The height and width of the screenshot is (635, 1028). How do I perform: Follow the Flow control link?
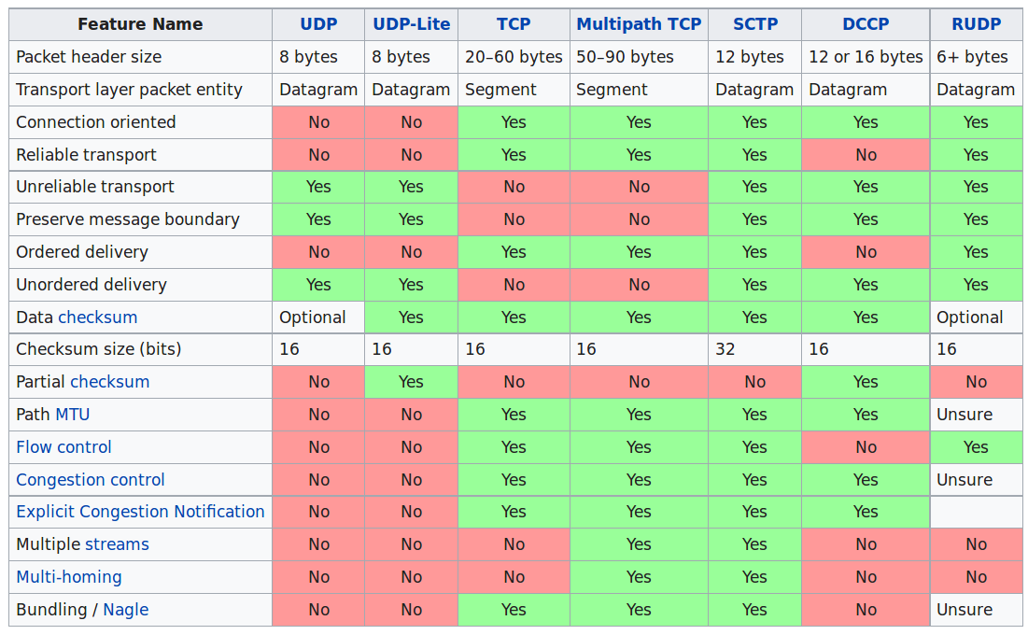click(63, 447)
